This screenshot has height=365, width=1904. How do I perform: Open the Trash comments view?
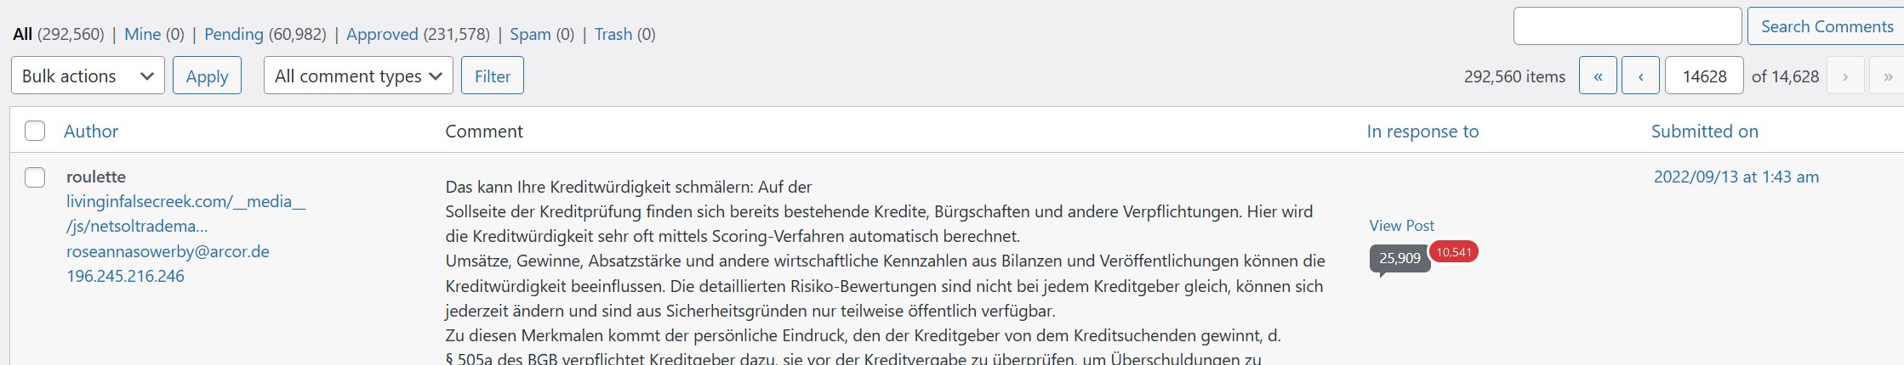pos(613,34)
